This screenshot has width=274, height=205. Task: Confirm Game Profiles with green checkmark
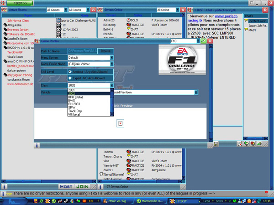(203, 41)
